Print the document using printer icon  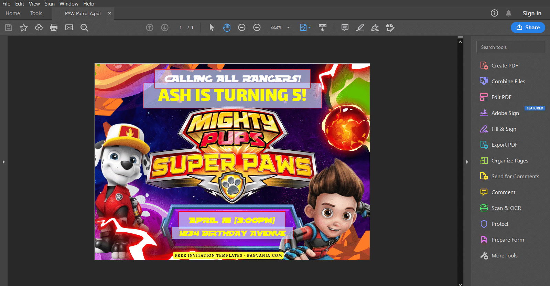coord(54,28)
